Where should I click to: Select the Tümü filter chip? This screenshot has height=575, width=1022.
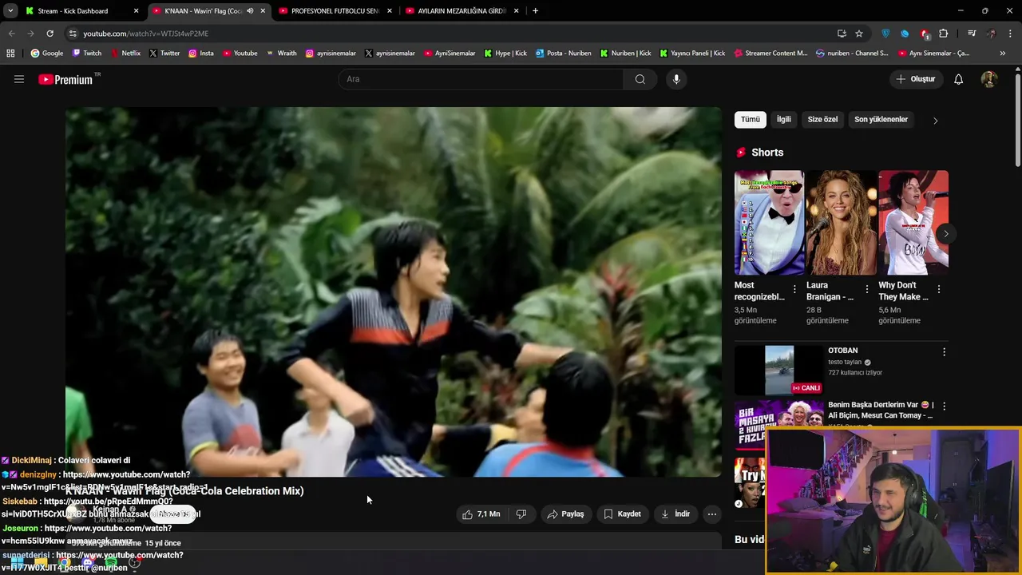coord(751,120)
